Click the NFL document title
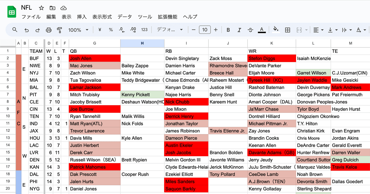Screen dimensions: 370x194 [27, 8]
